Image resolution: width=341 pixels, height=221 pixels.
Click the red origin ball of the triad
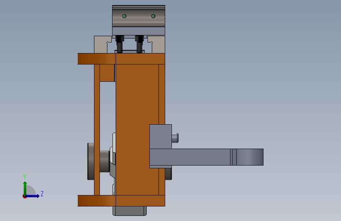[24, 196]
